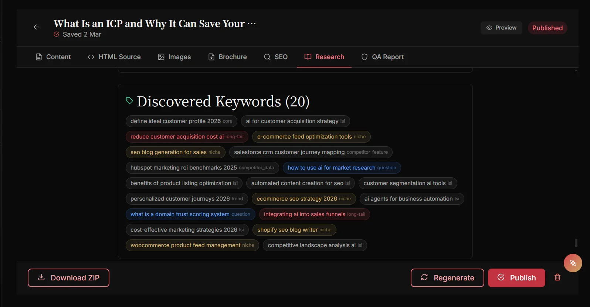Click 'salesforce crm customer journey mapping' tag

tap(311, 152)
